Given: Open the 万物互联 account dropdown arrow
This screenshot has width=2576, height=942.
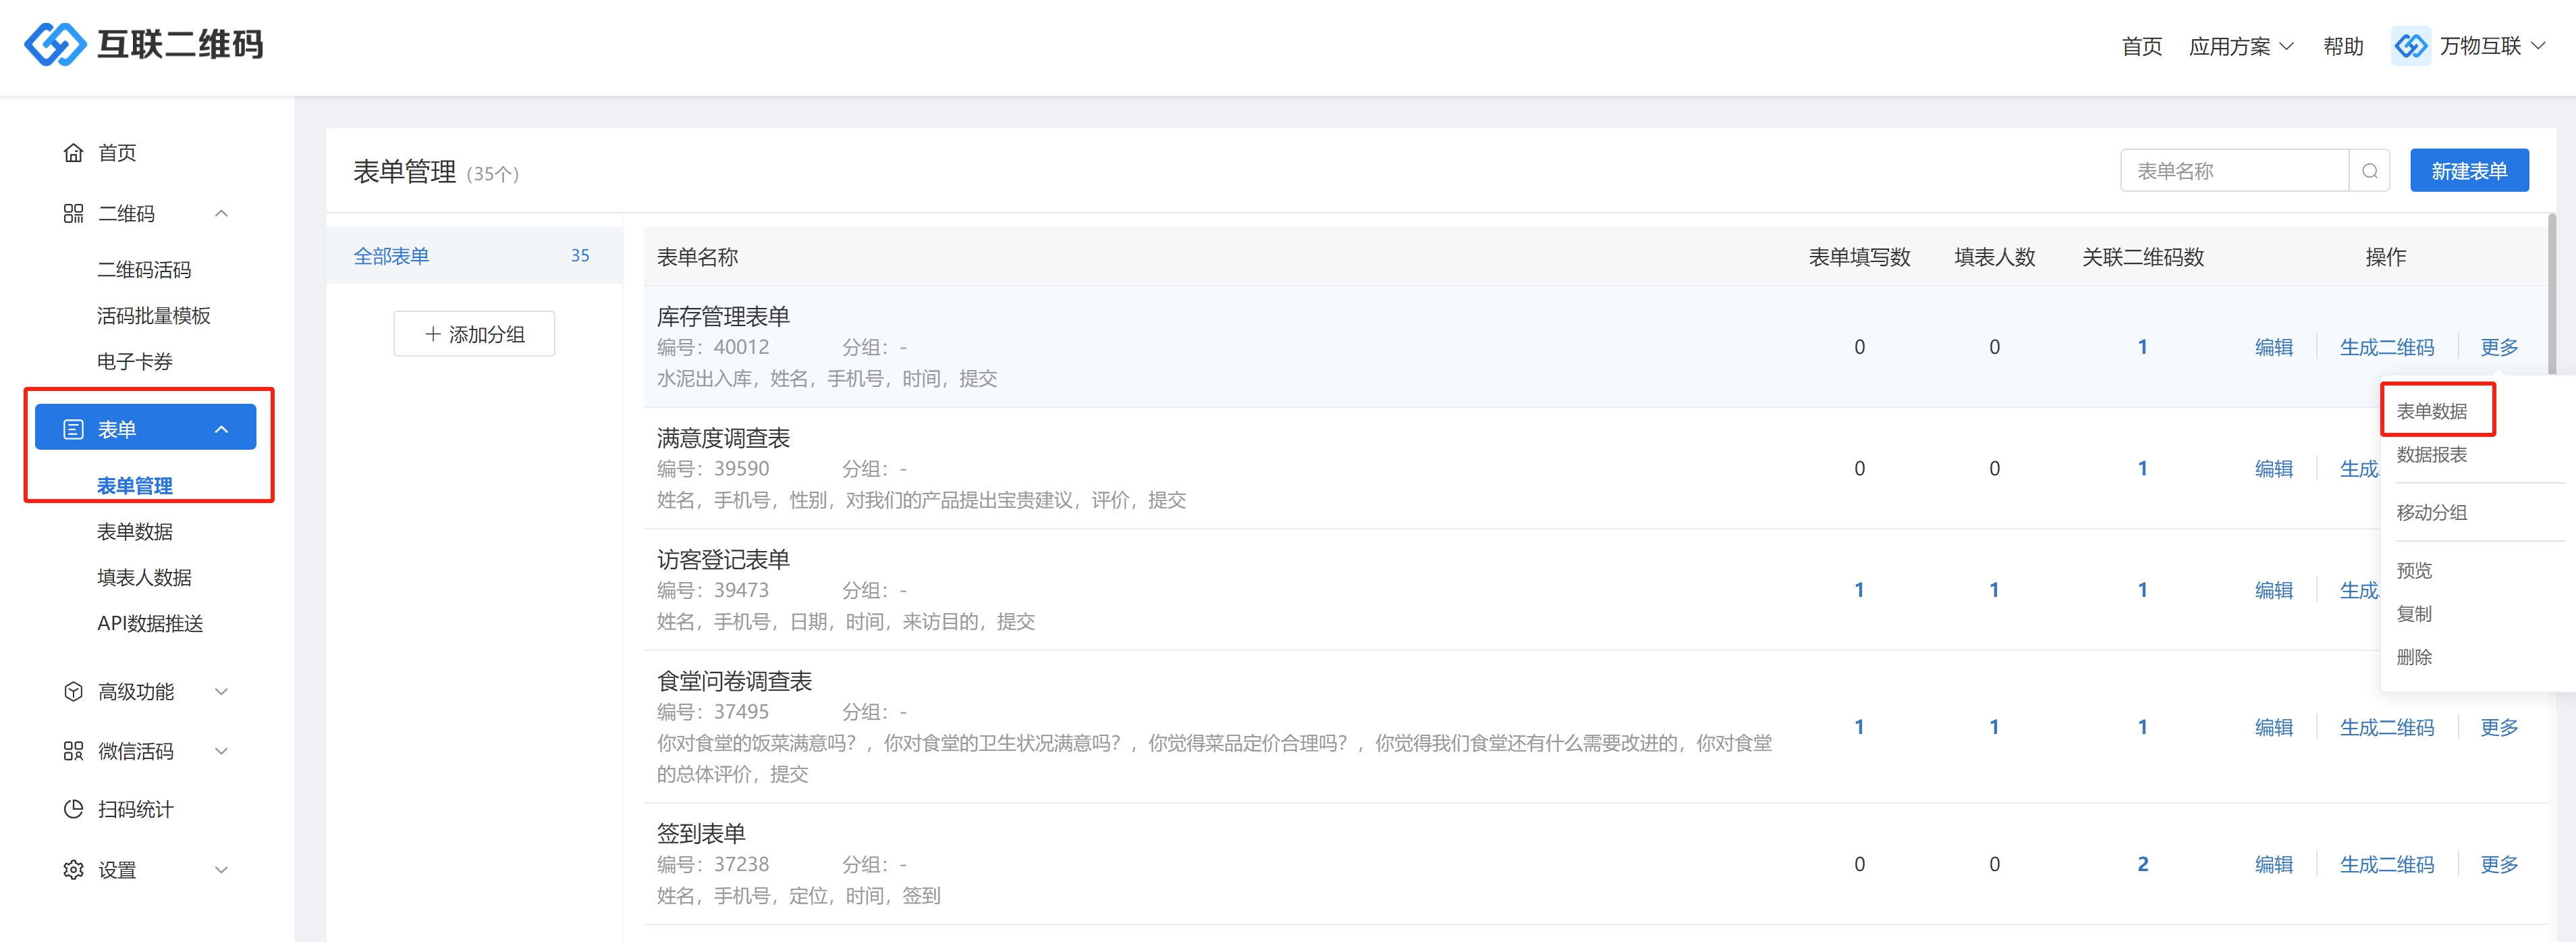Looking at the screenshot, I should 2538,46.
